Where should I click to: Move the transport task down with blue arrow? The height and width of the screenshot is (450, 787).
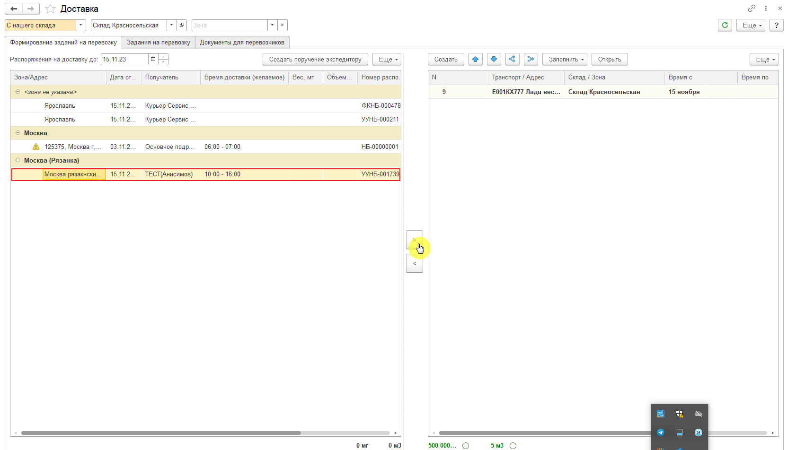494,59
